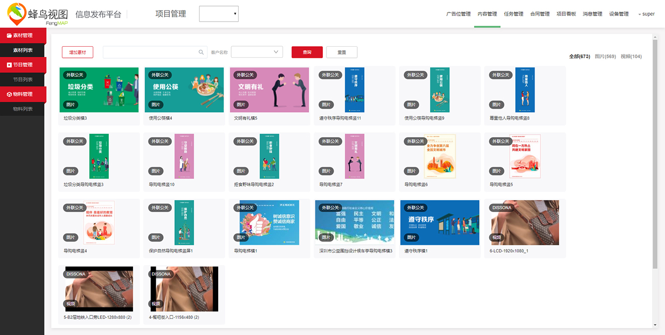Click the cube icon beside 物料管理
665x335 pixels.
tap(9, 94)
